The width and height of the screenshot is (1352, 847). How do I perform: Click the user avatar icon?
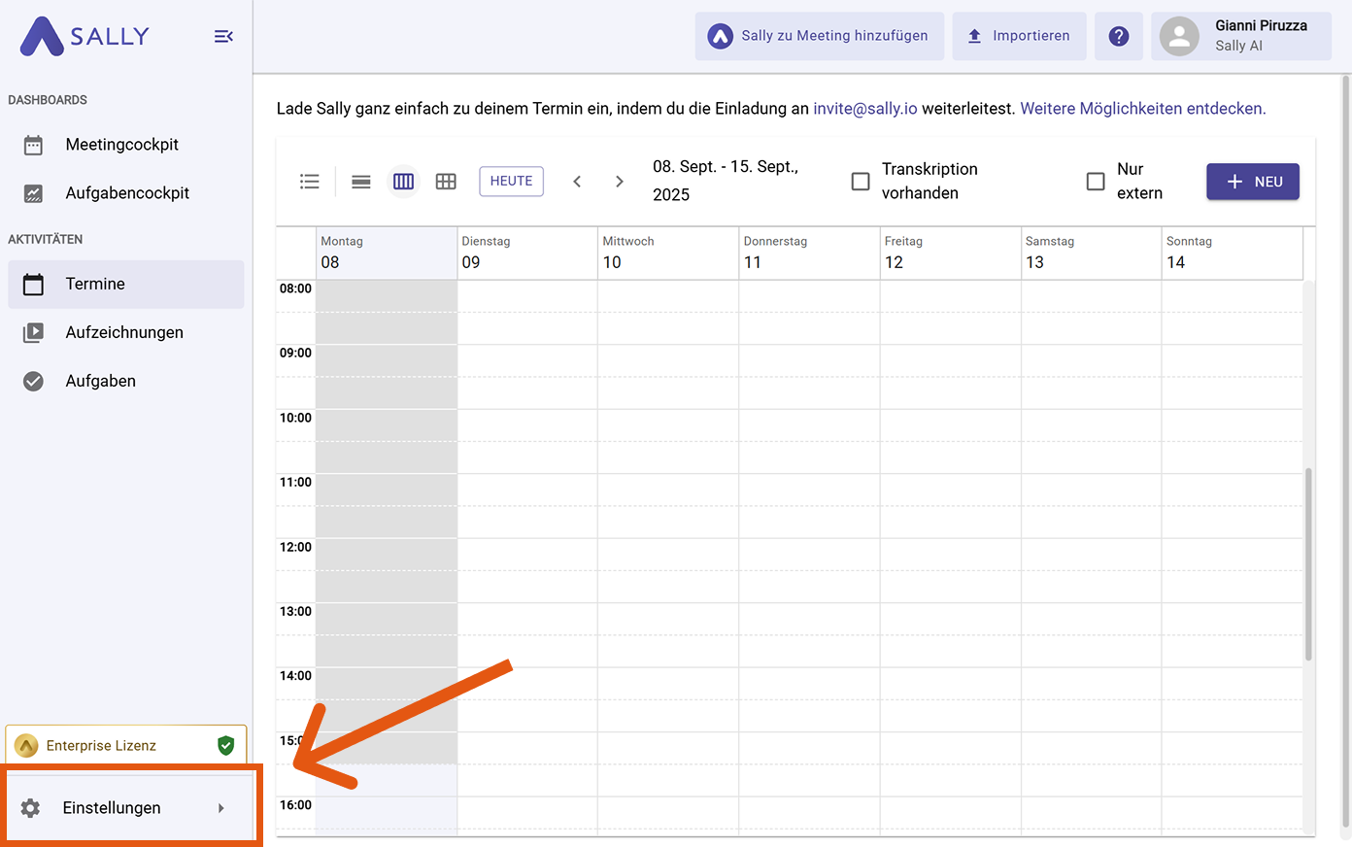1179,36
